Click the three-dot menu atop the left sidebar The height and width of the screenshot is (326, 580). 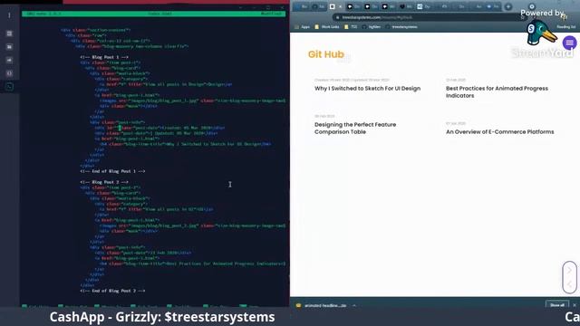pos(10,15)
